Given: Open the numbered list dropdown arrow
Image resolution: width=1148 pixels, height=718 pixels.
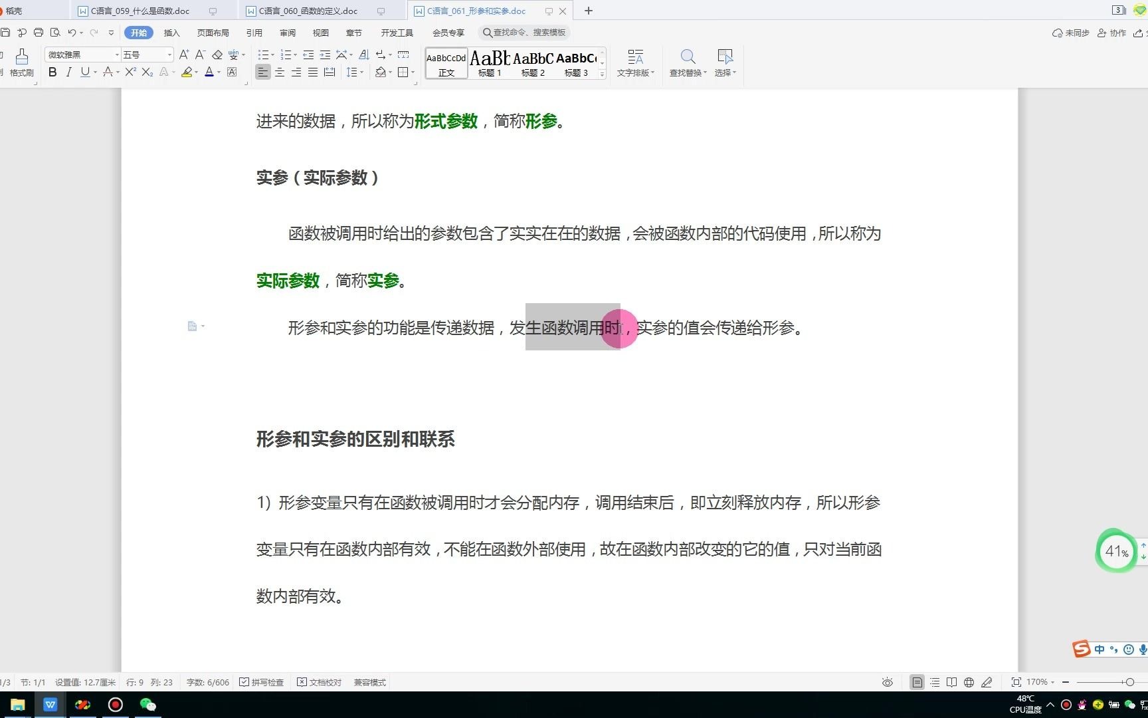Looking at the screenshot, I should (296, 55).
